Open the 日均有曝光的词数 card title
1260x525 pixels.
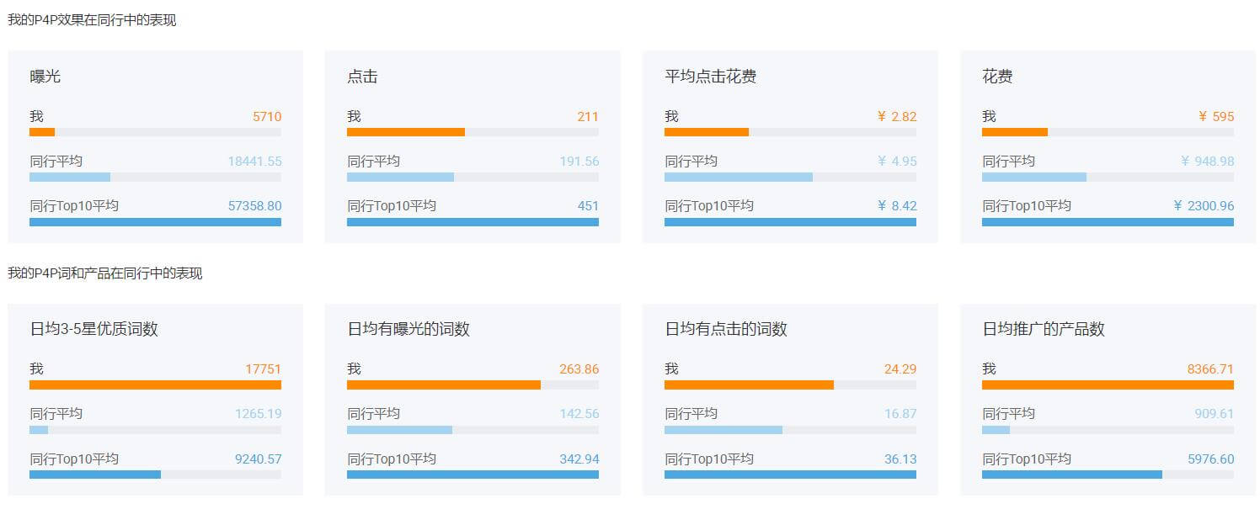(408, 329)
